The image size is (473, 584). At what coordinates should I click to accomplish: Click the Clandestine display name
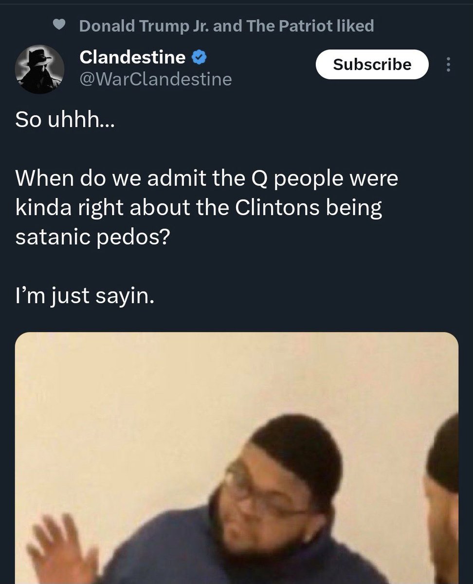132,57
